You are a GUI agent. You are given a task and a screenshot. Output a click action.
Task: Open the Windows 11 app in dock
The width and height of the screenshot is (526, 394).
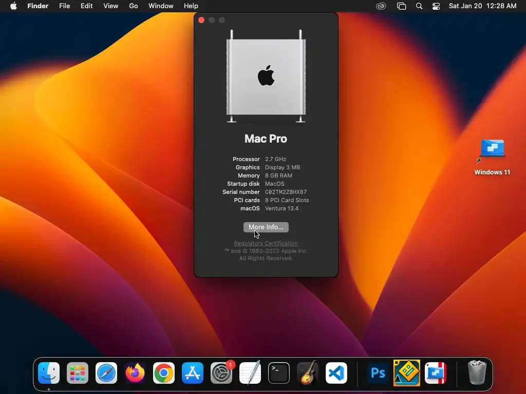click(x=436, y=373)
